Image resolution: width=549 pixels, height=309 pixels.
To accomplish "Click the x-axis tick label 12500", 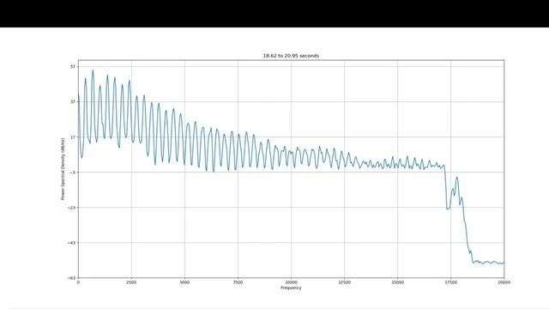I will point(344,282).
